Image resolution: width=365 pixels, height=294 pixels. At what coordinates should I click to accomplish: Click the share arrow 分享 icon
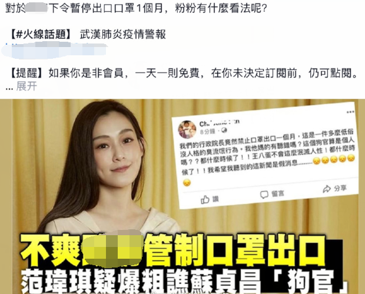coord(327,189)
